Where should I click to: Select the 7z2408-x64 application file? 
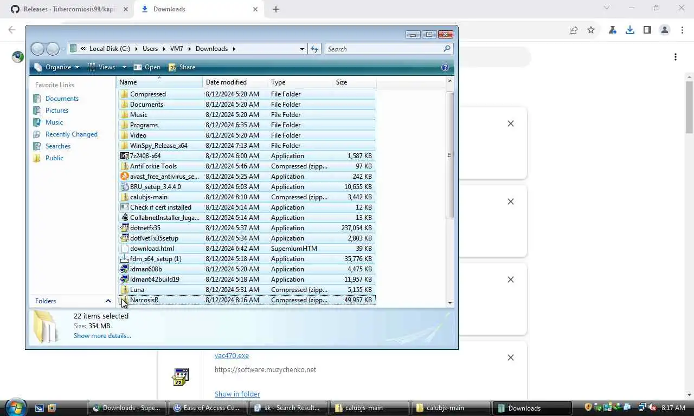[x=247, y=156]
